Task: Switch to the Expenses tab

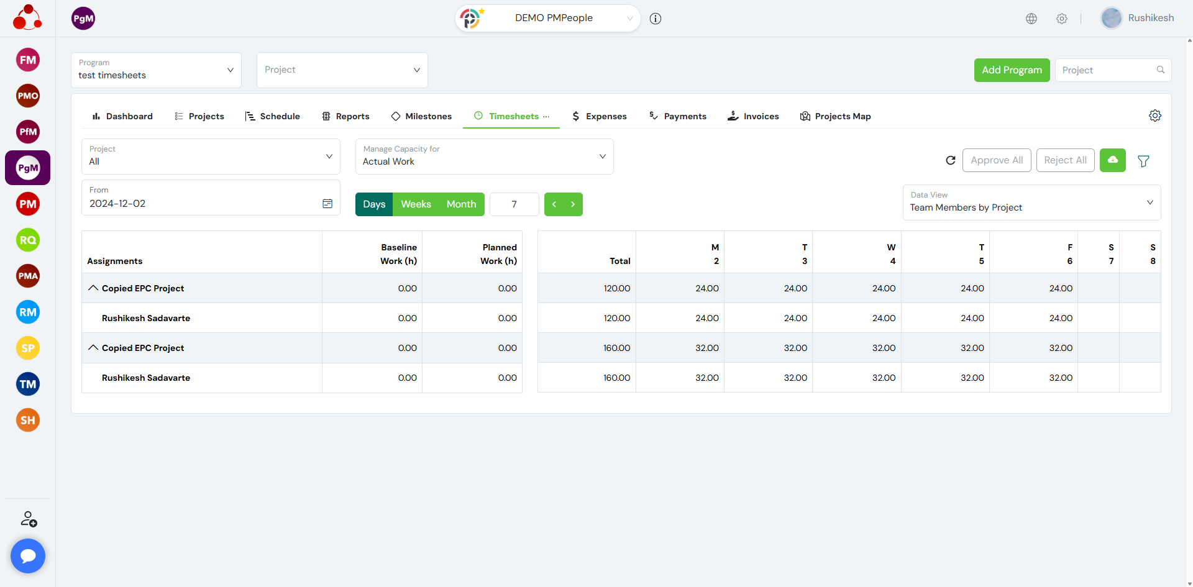Action: (x=599, y=116)
